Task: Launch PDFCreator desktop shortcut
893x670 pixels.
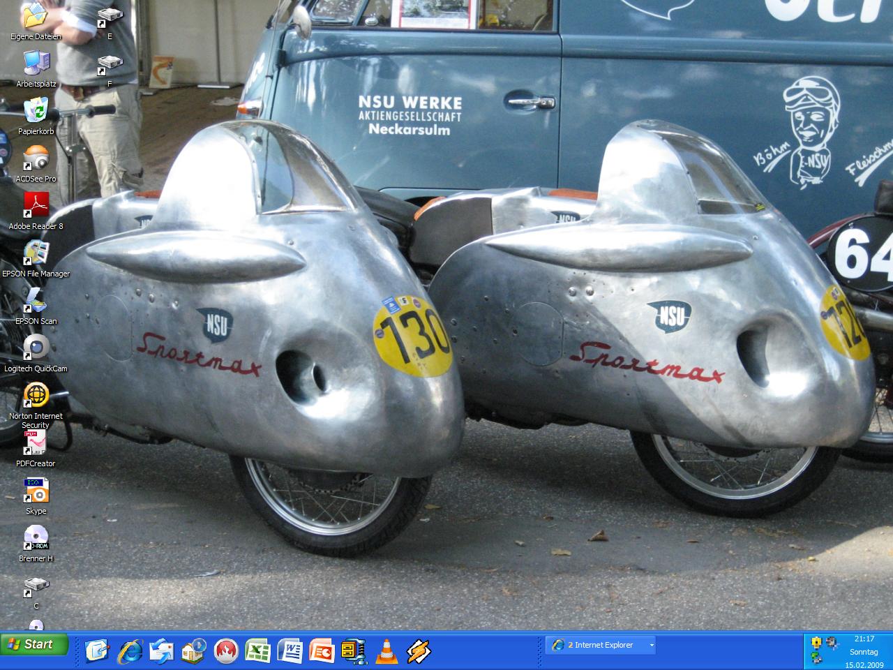Action: tap(36, 443)
